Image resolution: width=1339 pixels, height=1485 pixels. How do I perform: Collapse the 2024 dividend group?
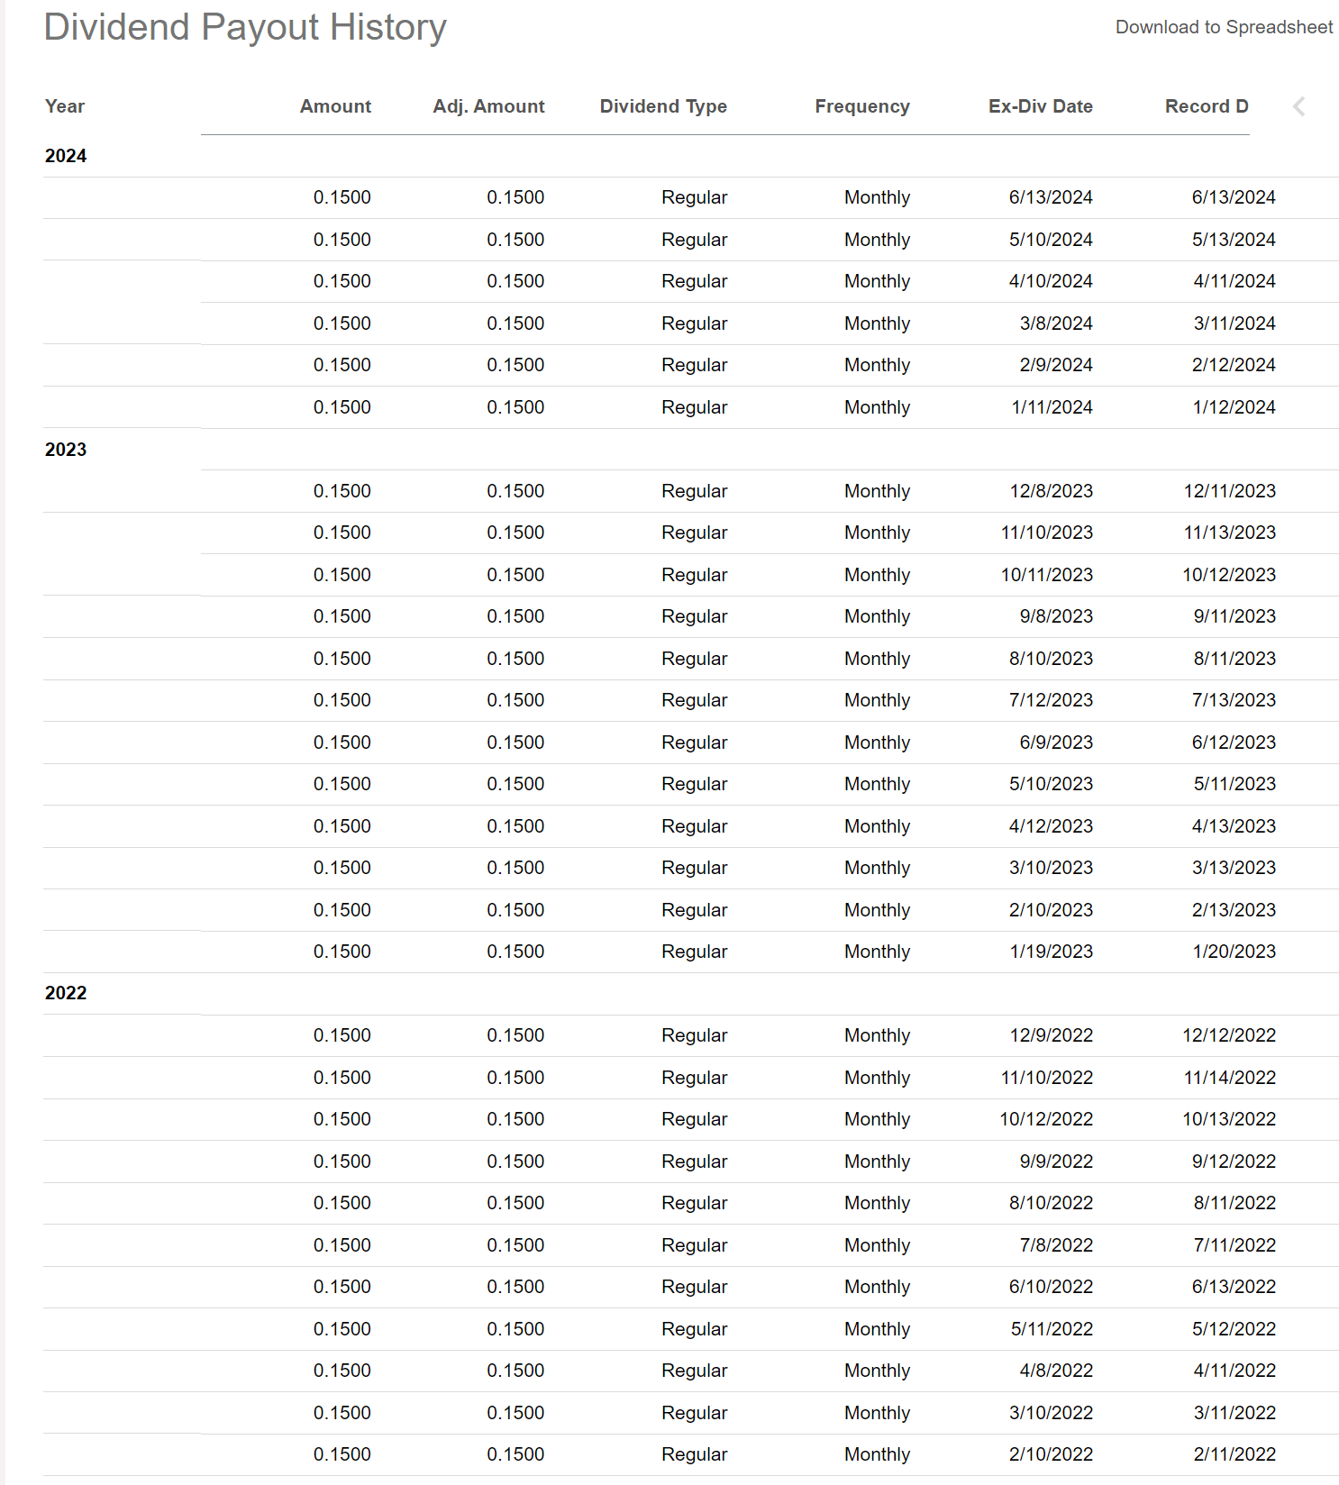pos(66,155)
